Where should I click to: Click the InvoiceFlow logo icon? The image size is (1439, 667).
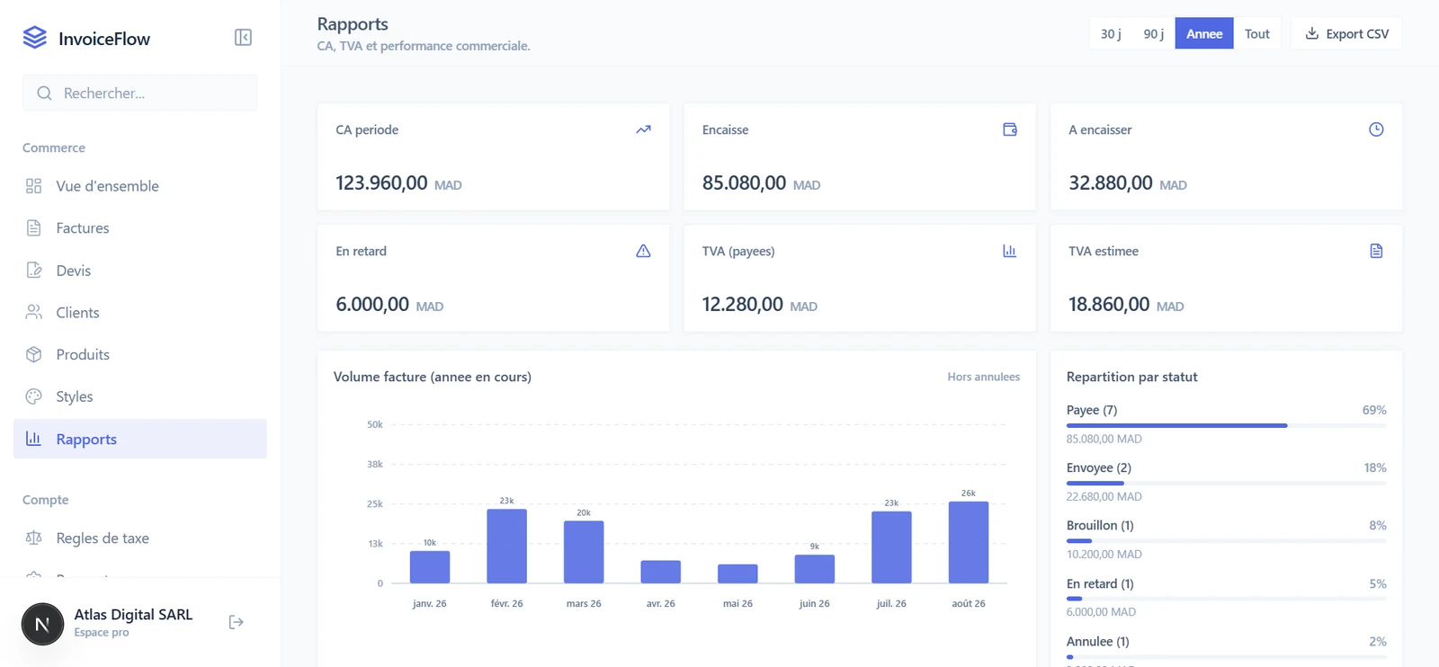click(x=34, y=38)
